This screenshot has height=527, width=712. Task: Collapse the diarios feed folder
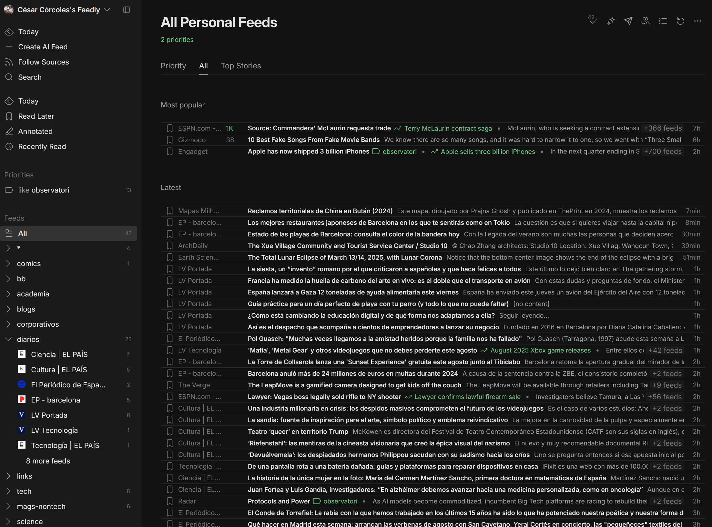8,339
